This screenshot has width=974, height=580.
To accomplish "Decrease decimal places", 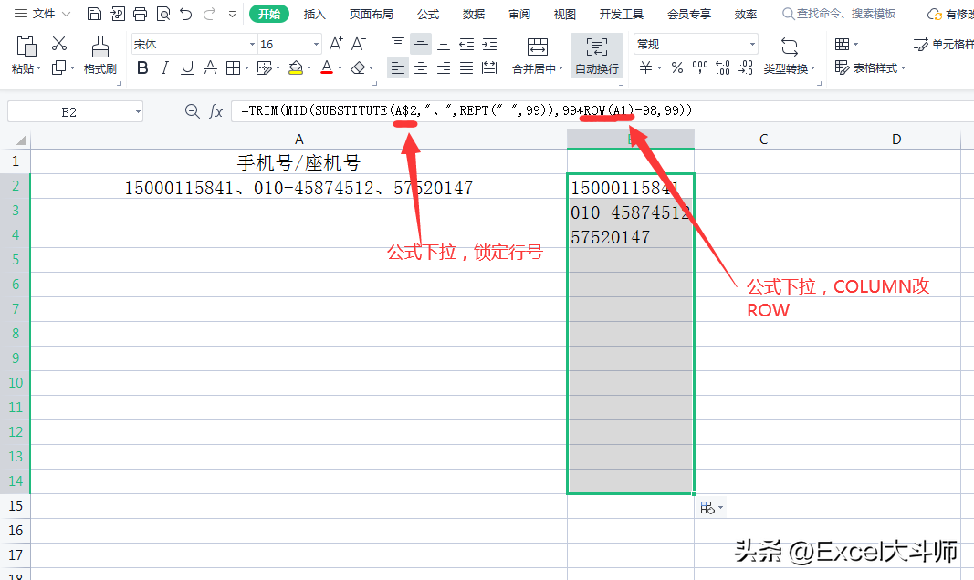I will 746,68.
